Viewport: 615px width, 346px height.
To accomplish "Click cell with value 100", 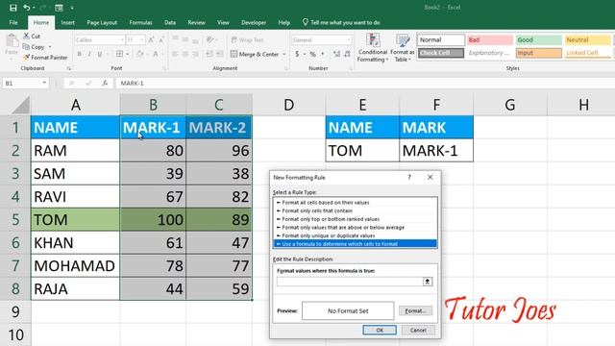I will coord(153,219).
